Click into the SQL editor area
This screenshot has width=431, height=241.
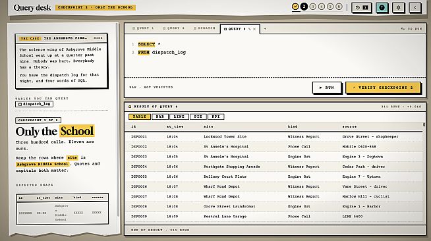(275, 56)
